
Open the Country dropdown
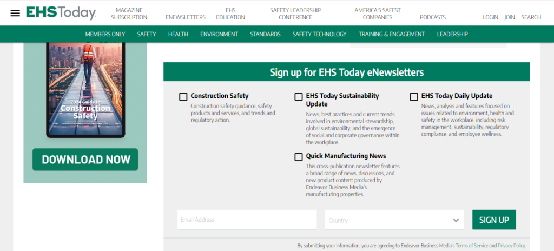pyautogui.click(x=394, y=220)
